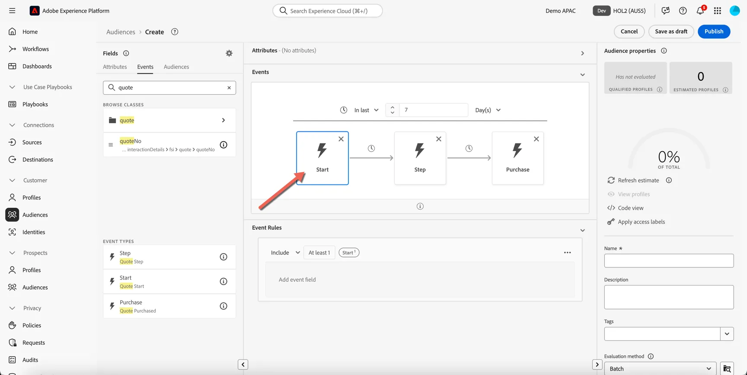Apply access labels
Viewport: 747px width, 375px height.
point(636,222)
